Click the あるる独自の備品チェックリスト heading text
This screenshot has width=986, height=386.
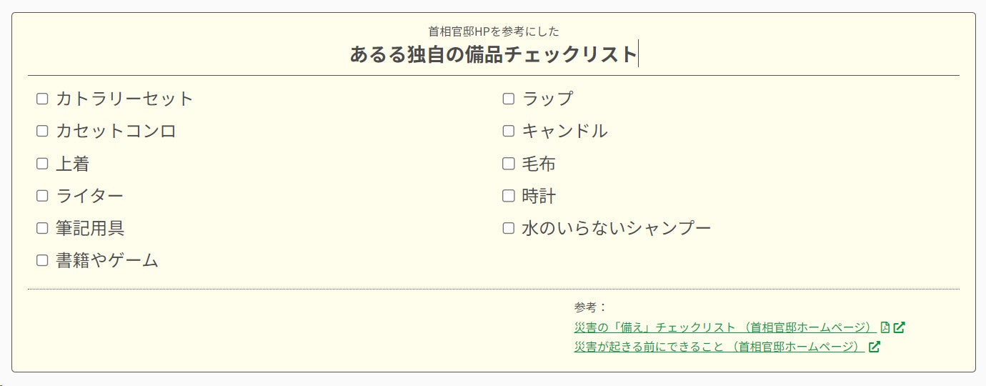493,54
